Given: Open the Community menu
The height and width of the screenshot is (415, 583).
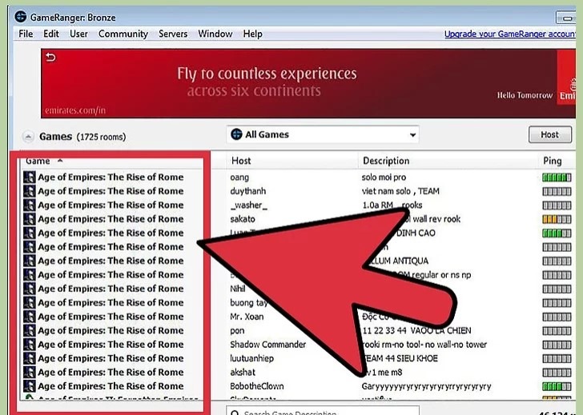Looking at the screenshot, I should [x=123, y=34].
